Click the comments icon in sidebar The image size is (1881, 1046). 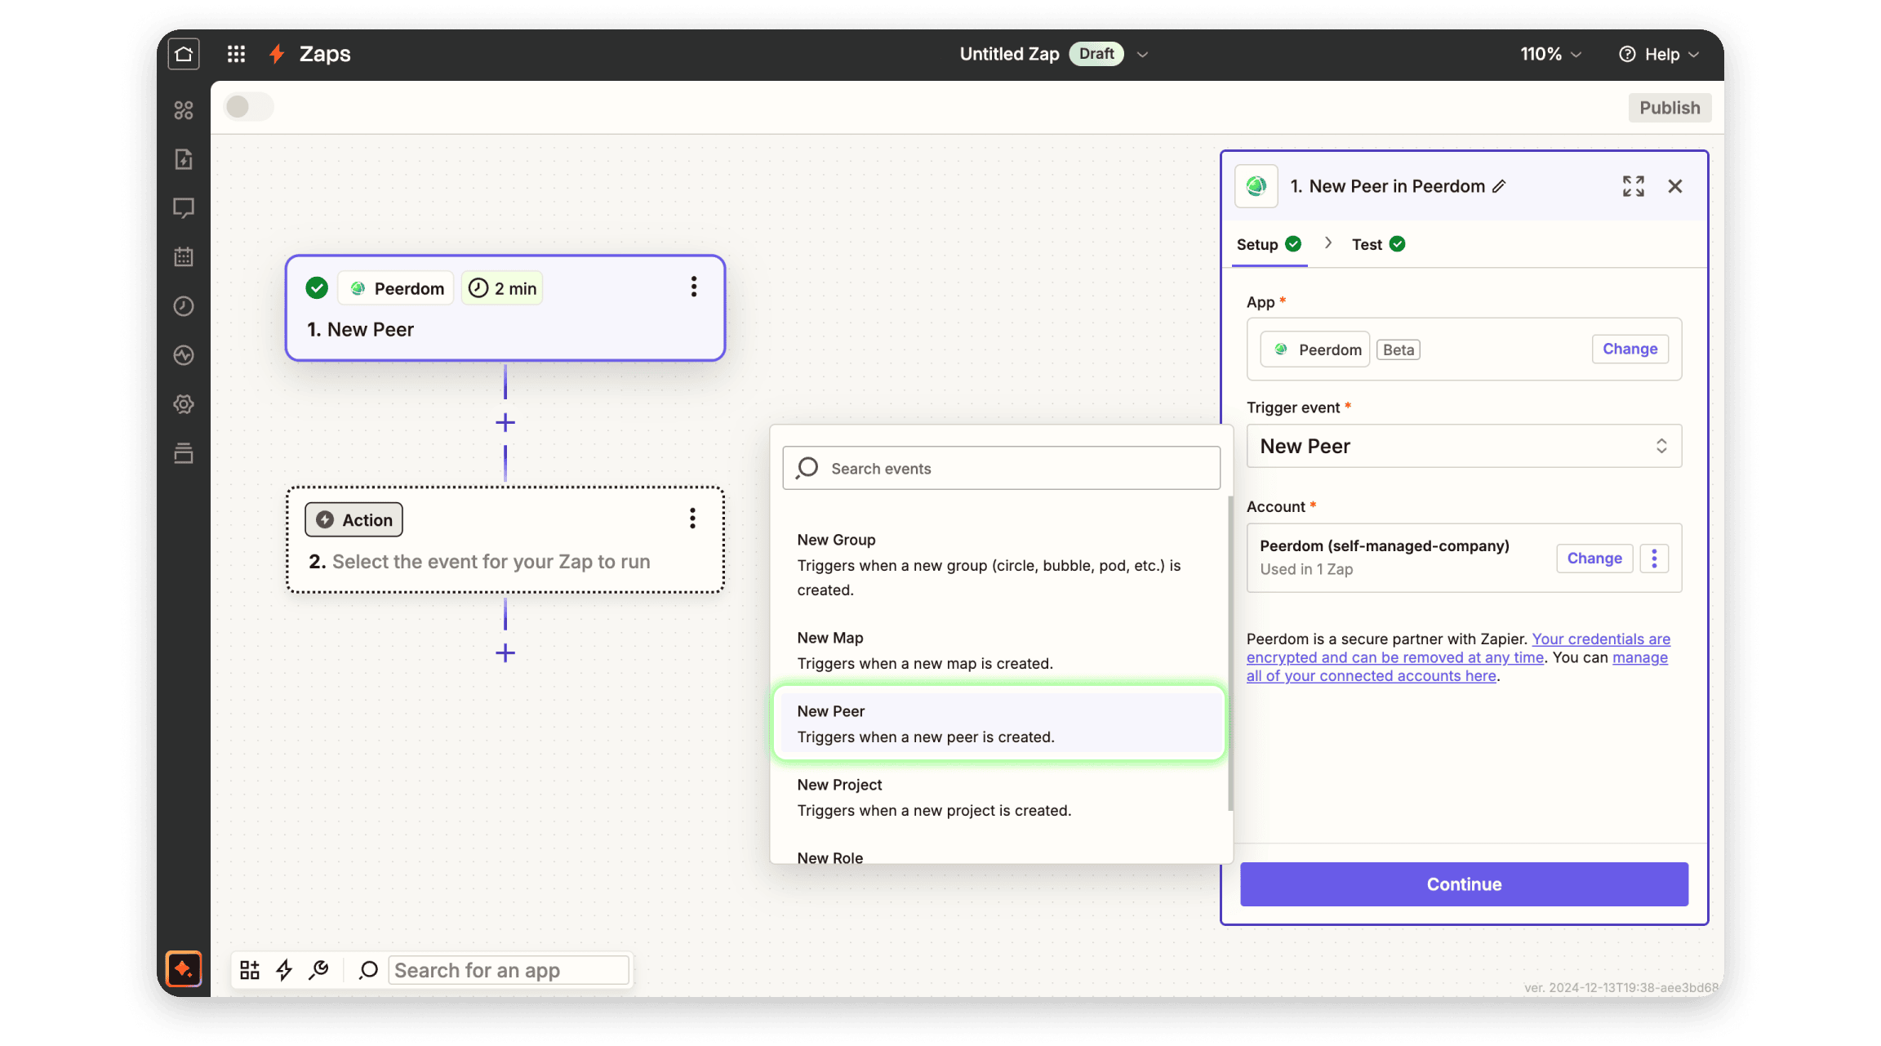(184, 208)
